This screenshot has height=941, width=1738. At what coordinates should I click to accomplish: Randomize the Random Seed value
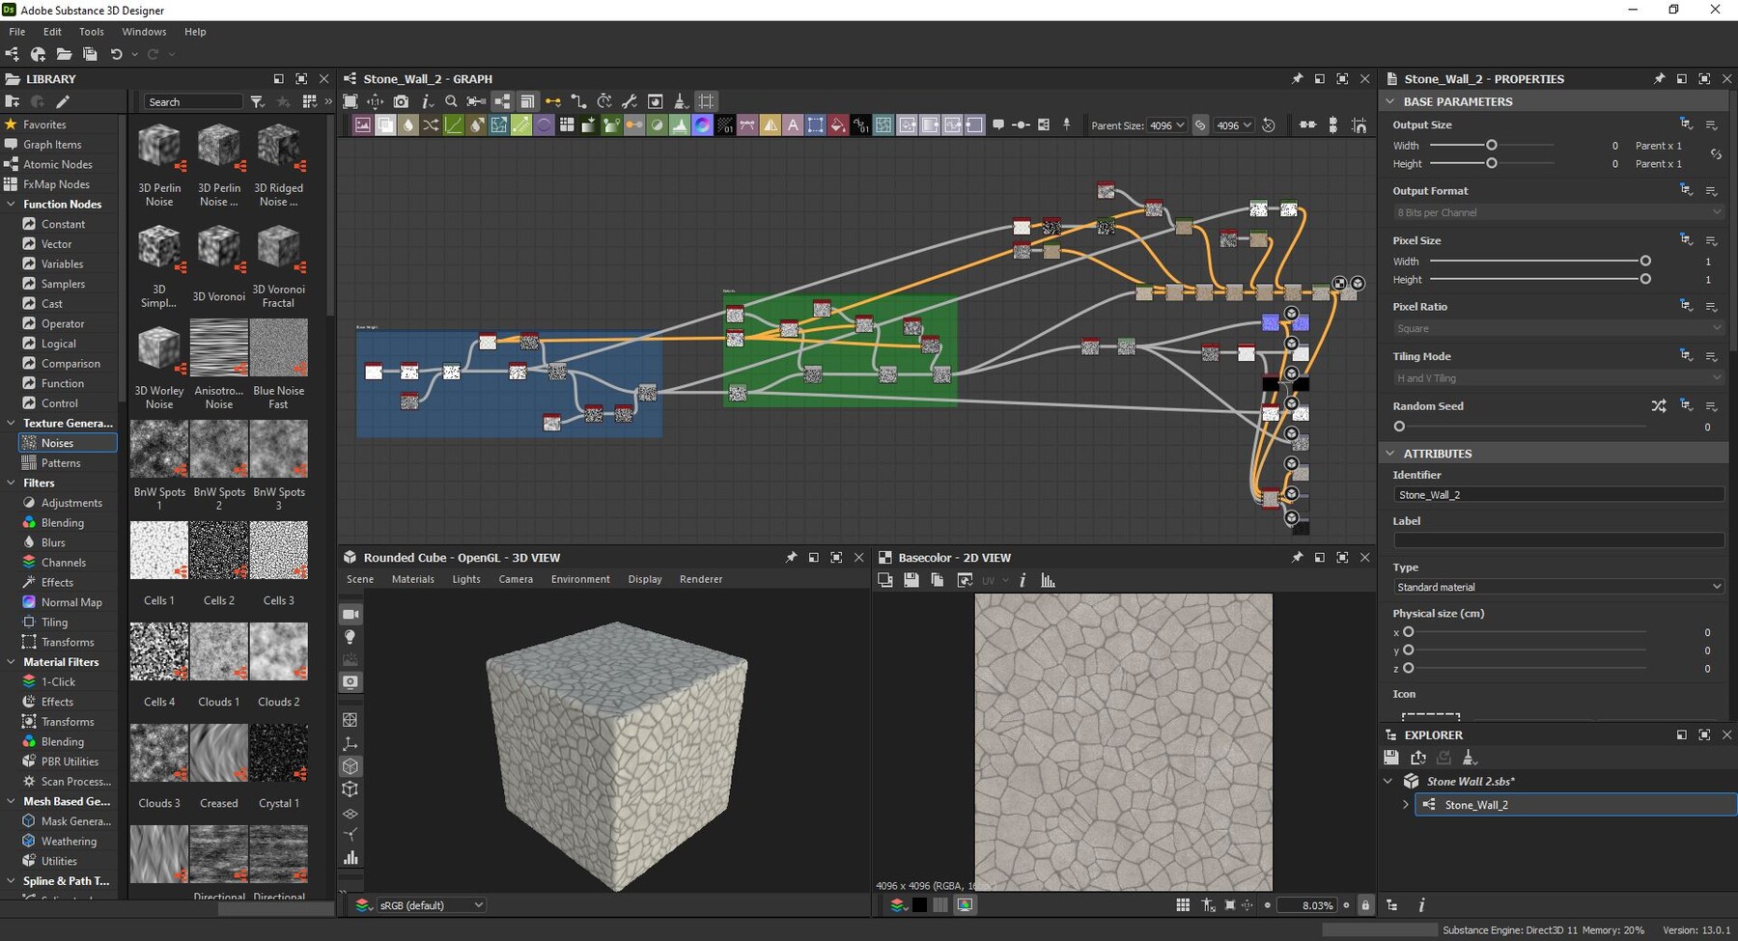click(x=1659, y=406)
